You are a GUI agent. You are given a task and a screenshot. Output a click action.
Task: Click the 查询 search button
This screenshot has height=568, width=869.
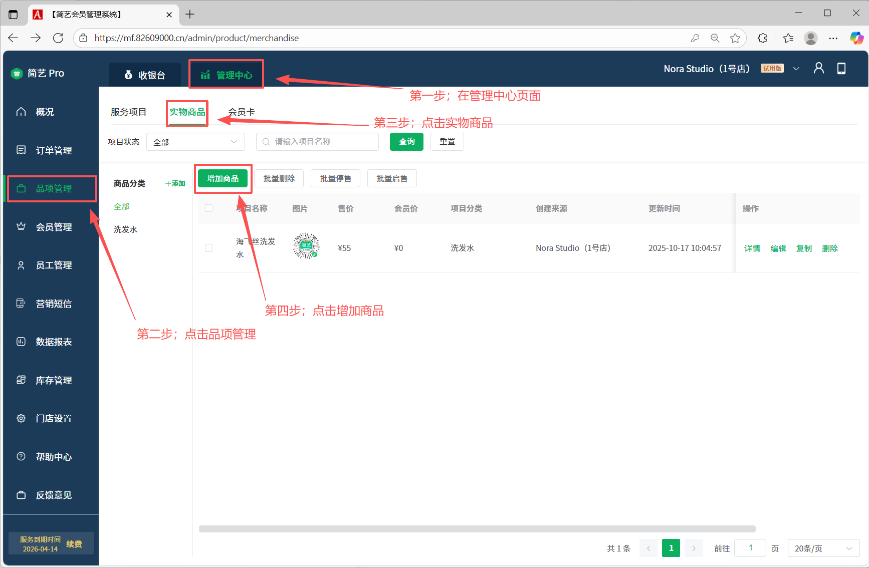pyautogui.click(x=406, y=142)
